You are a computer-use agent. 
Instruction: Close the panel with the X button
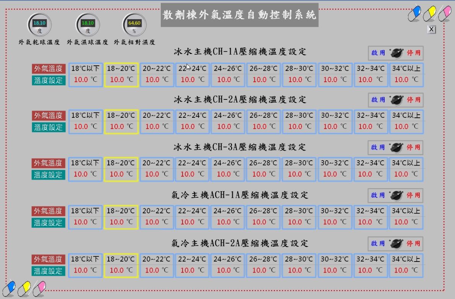click(x=431, y=29)
